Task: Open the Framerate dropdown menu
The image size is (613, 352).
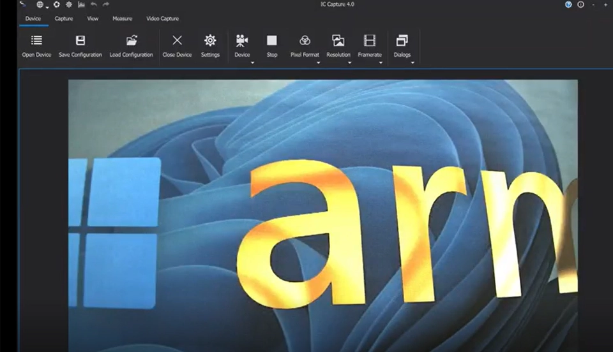Action: point(381,62)
